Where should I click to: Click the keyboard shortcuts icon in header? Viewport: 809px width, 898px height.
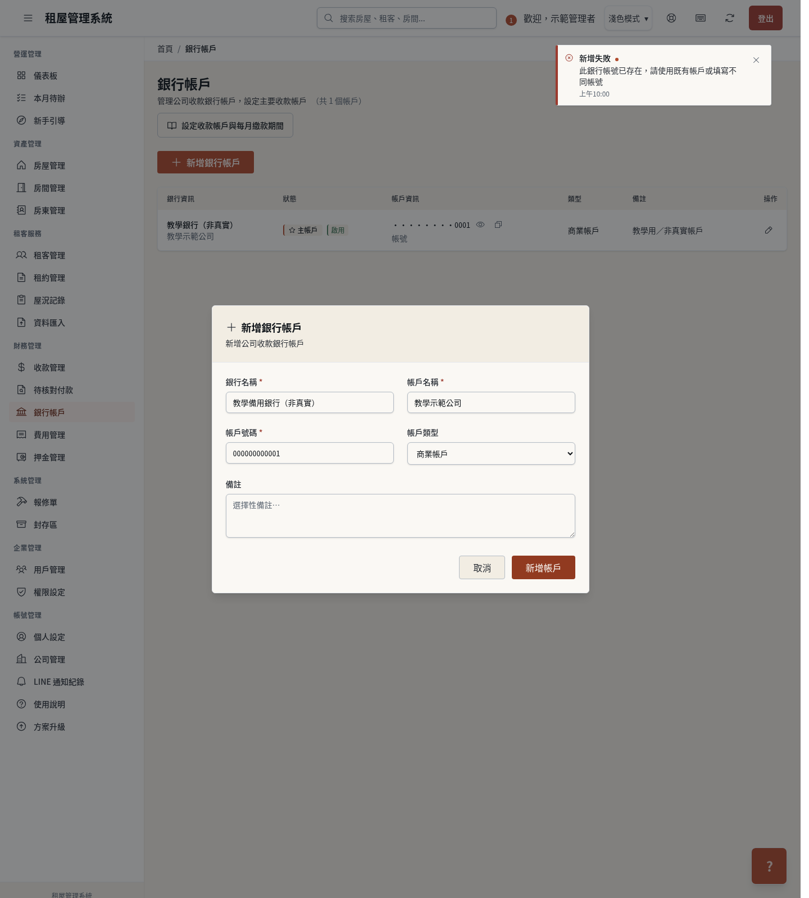(701, 18)
